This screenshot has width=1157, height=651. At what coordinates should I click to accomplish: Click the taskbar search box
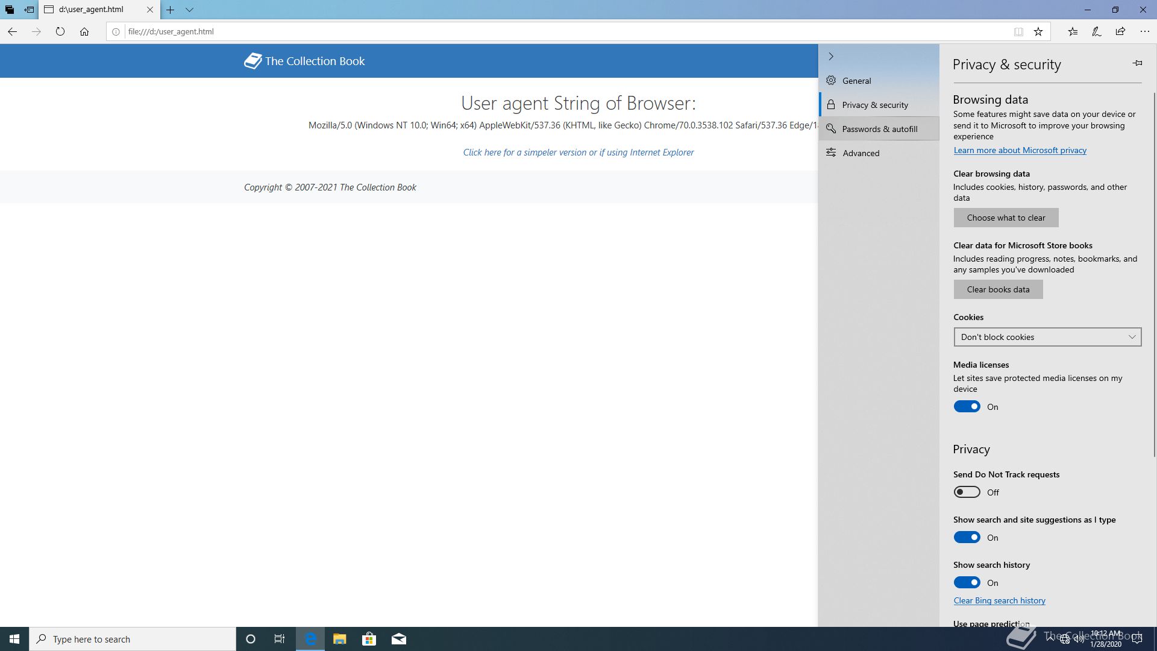[x=133, y=639]
